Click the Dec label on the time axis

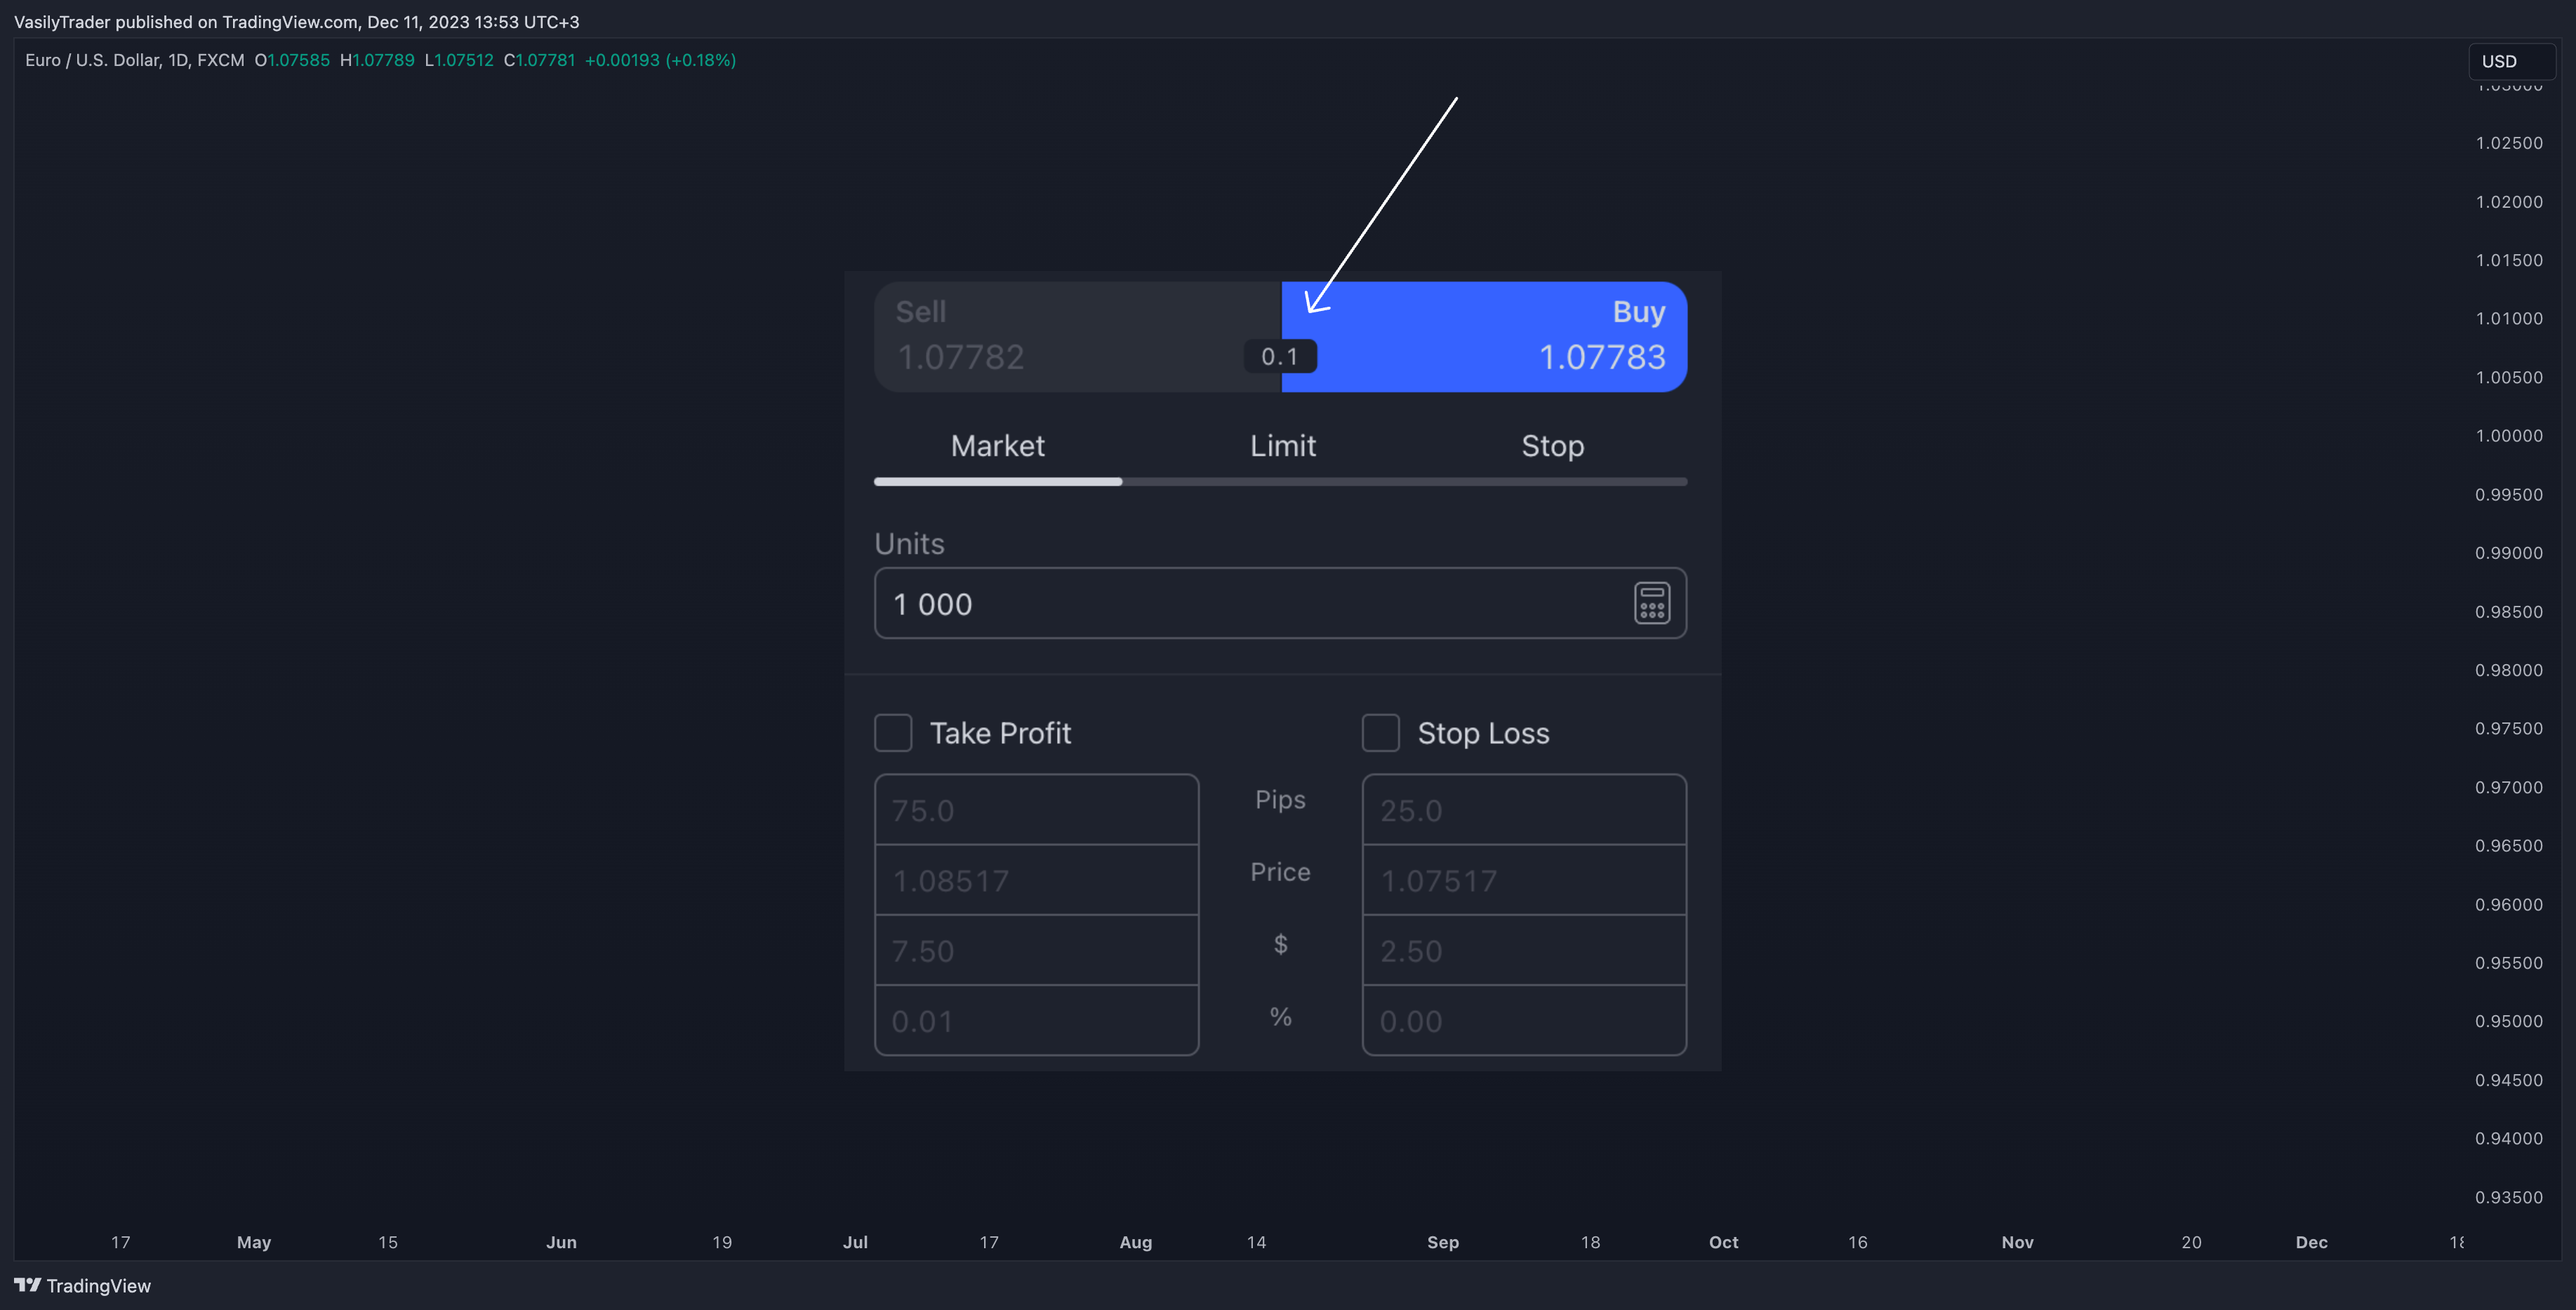click(x=2312, y=1242)
